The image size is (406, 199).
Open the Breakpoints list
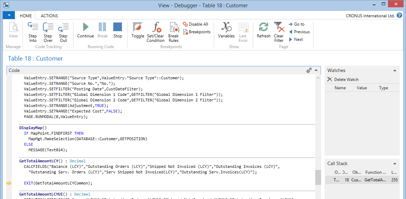point(196,32)
